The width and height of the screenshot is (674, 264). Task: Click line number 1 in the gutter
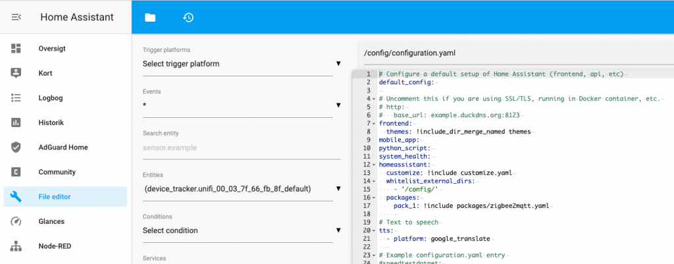click(x=368, y=74)
